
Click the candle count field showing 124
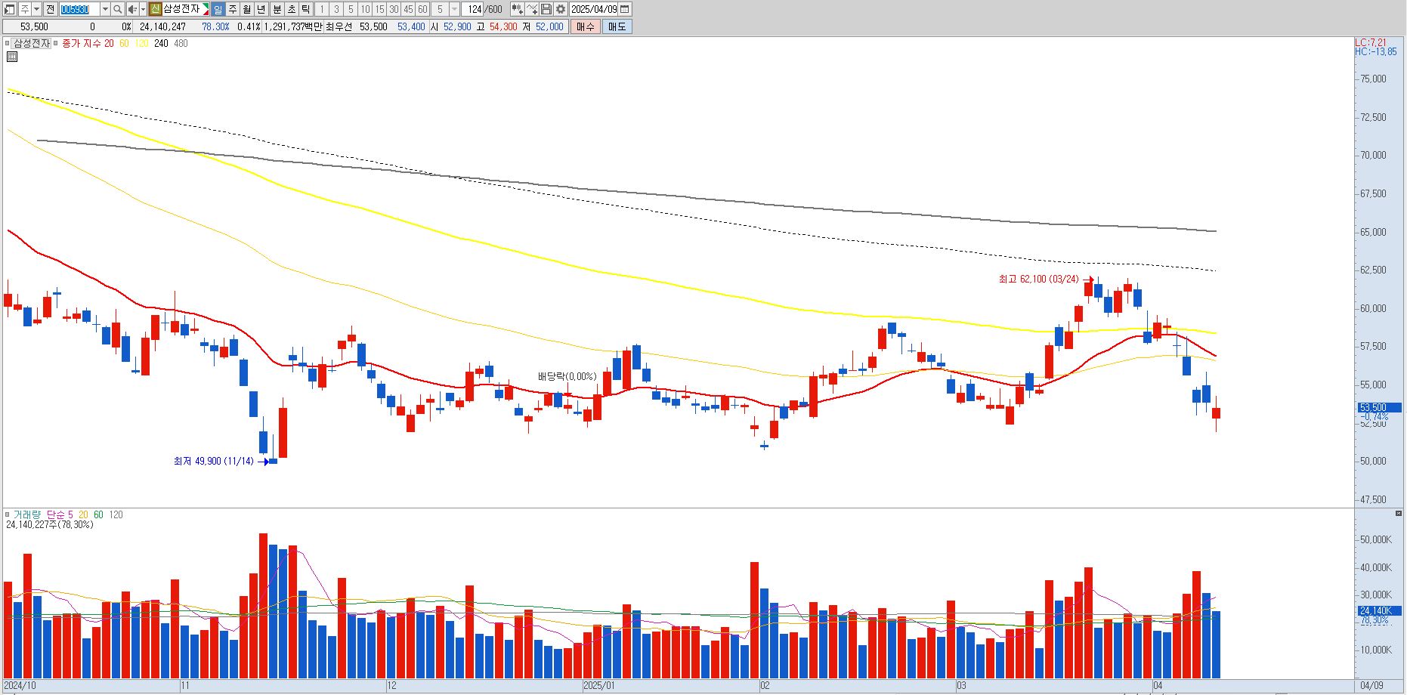point(473,9)
